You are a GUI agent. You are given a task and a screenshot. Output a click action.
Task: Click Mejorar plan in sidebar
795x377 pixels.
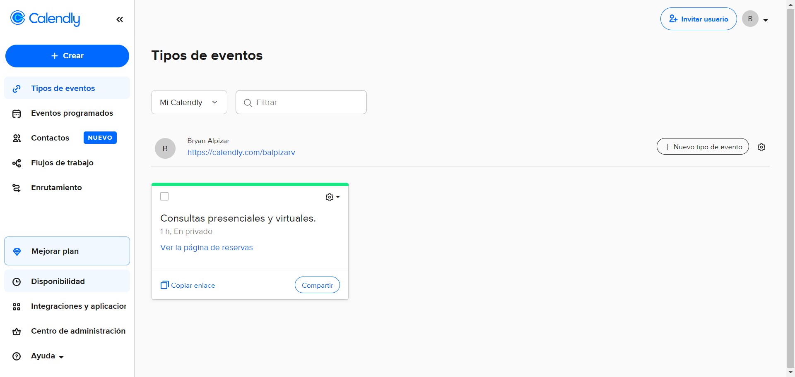[55, 251]
